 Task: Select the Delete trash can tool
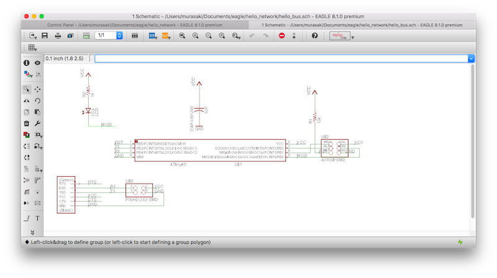point(27,123)
